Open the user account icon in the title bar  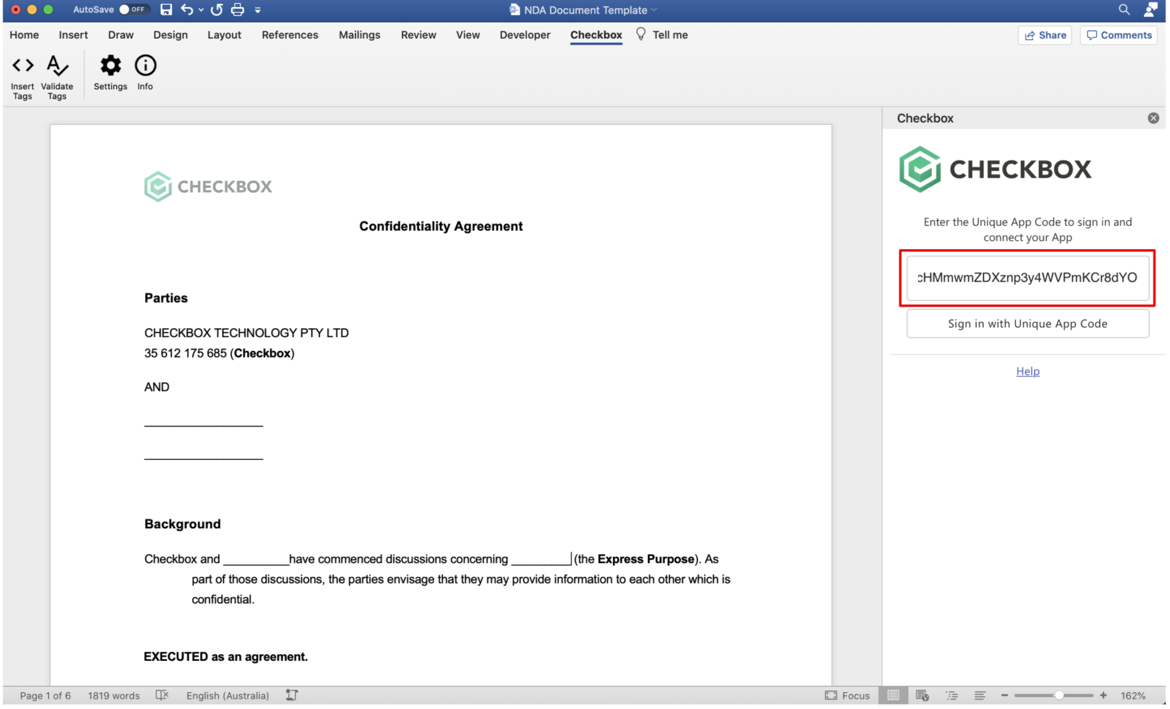pos(1151,10)
